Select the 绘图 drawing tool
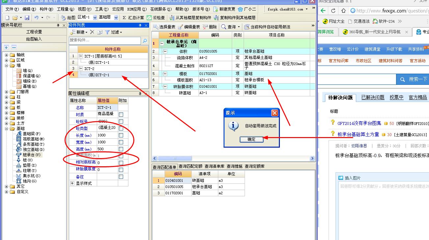Viewport: 429px width, 240px height. [x=68, y=17]
